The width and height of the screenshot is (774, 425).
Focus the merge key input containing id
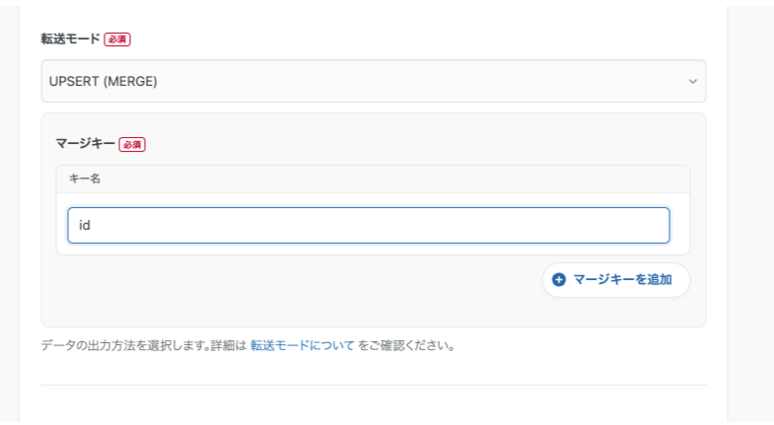(x=368, y=225)
